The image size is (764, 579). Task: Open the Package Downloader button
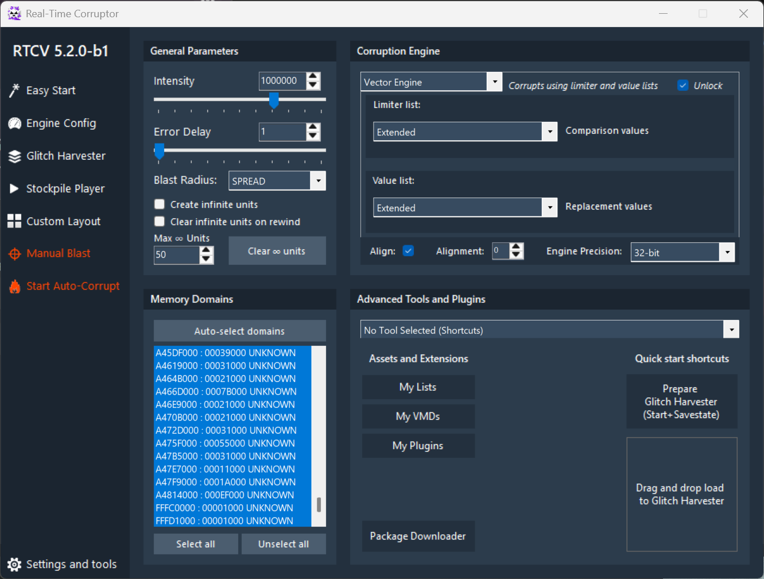418,536
